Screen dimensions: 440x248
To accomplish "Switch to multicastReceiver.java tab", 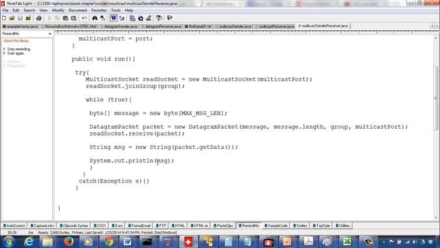I will [x=274, y=26].
